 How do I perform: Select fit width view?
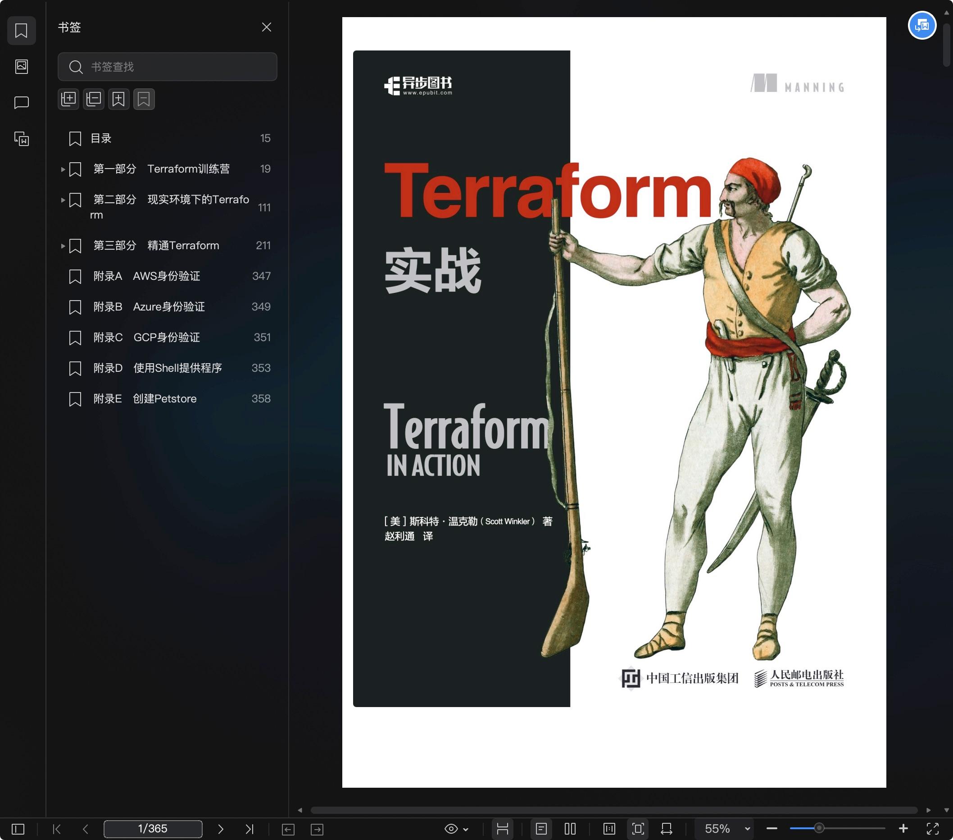click(667, 829)
